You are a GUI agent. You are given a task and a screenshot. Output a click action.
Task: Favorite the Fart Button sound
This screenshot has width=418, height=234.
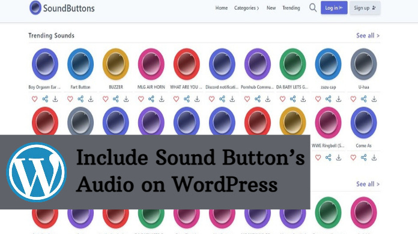(x=70, y=99)
